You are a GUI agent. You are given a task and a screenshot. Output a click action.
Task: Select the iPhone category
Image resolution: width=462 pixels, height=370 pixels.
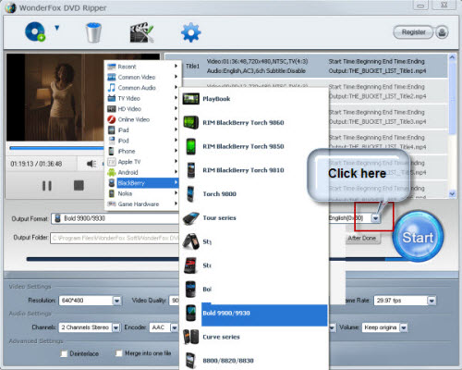(142, 151)
